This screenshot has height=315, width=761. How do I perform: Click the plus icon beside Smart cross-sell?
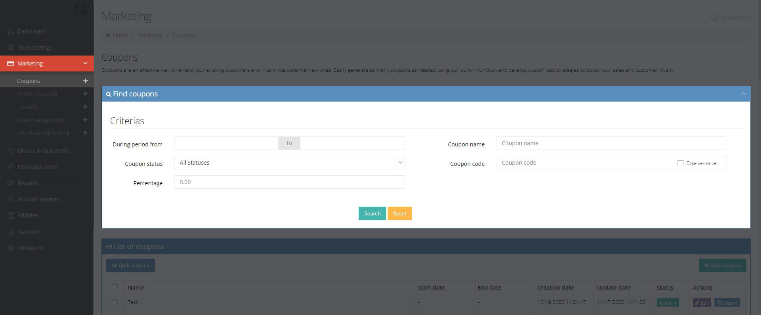tap(85, 94)
